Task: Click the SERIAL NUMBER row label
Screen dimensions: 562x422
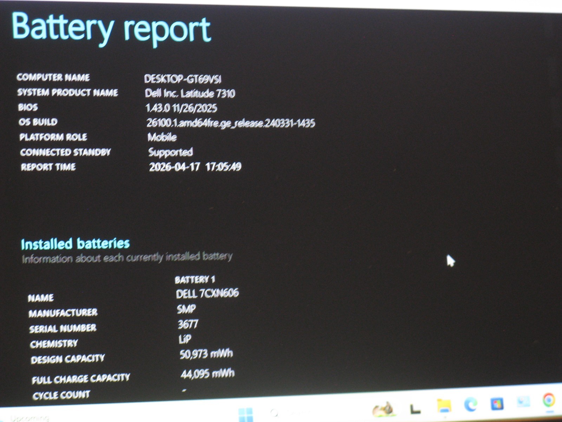Action: [x=63, y=328]
